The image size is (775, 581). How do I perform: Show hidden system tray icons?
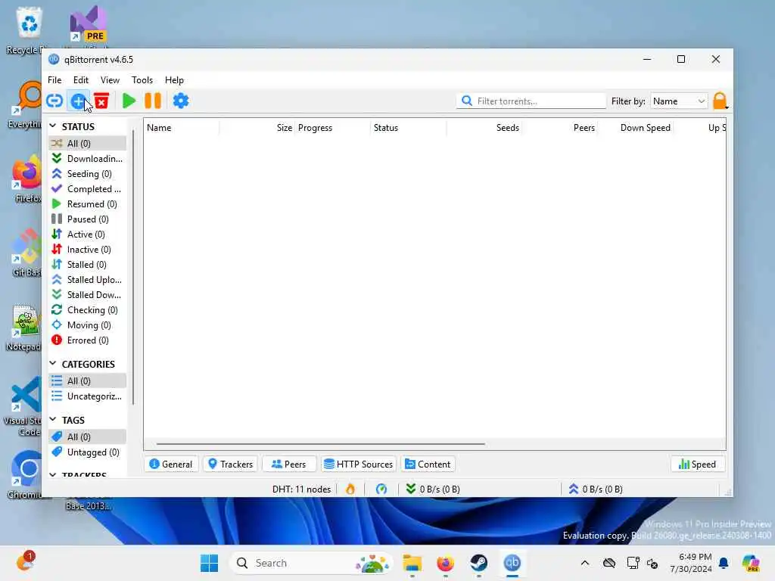(x=585, y=563)
